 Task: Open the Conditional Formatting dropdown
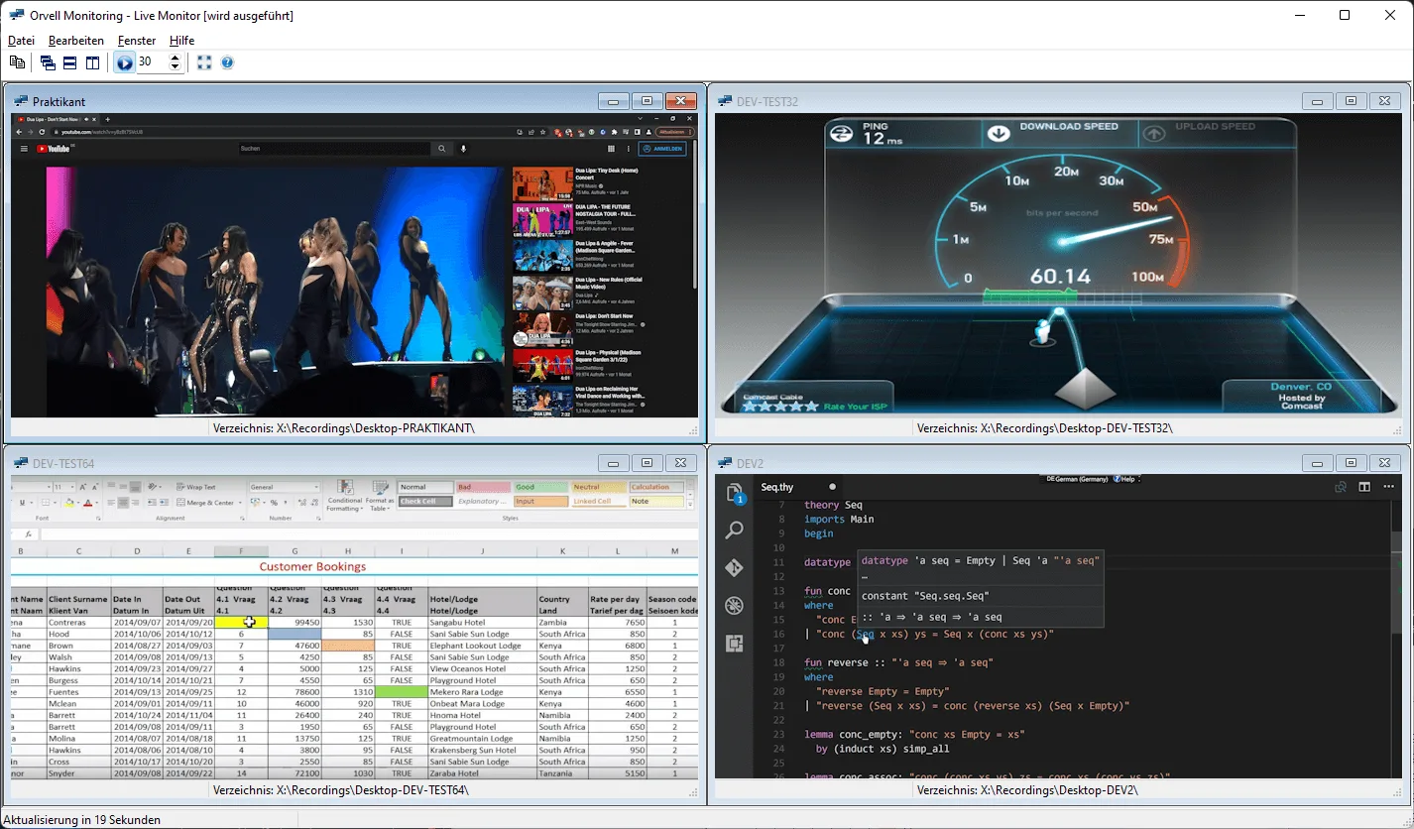[x=344, y=495]
